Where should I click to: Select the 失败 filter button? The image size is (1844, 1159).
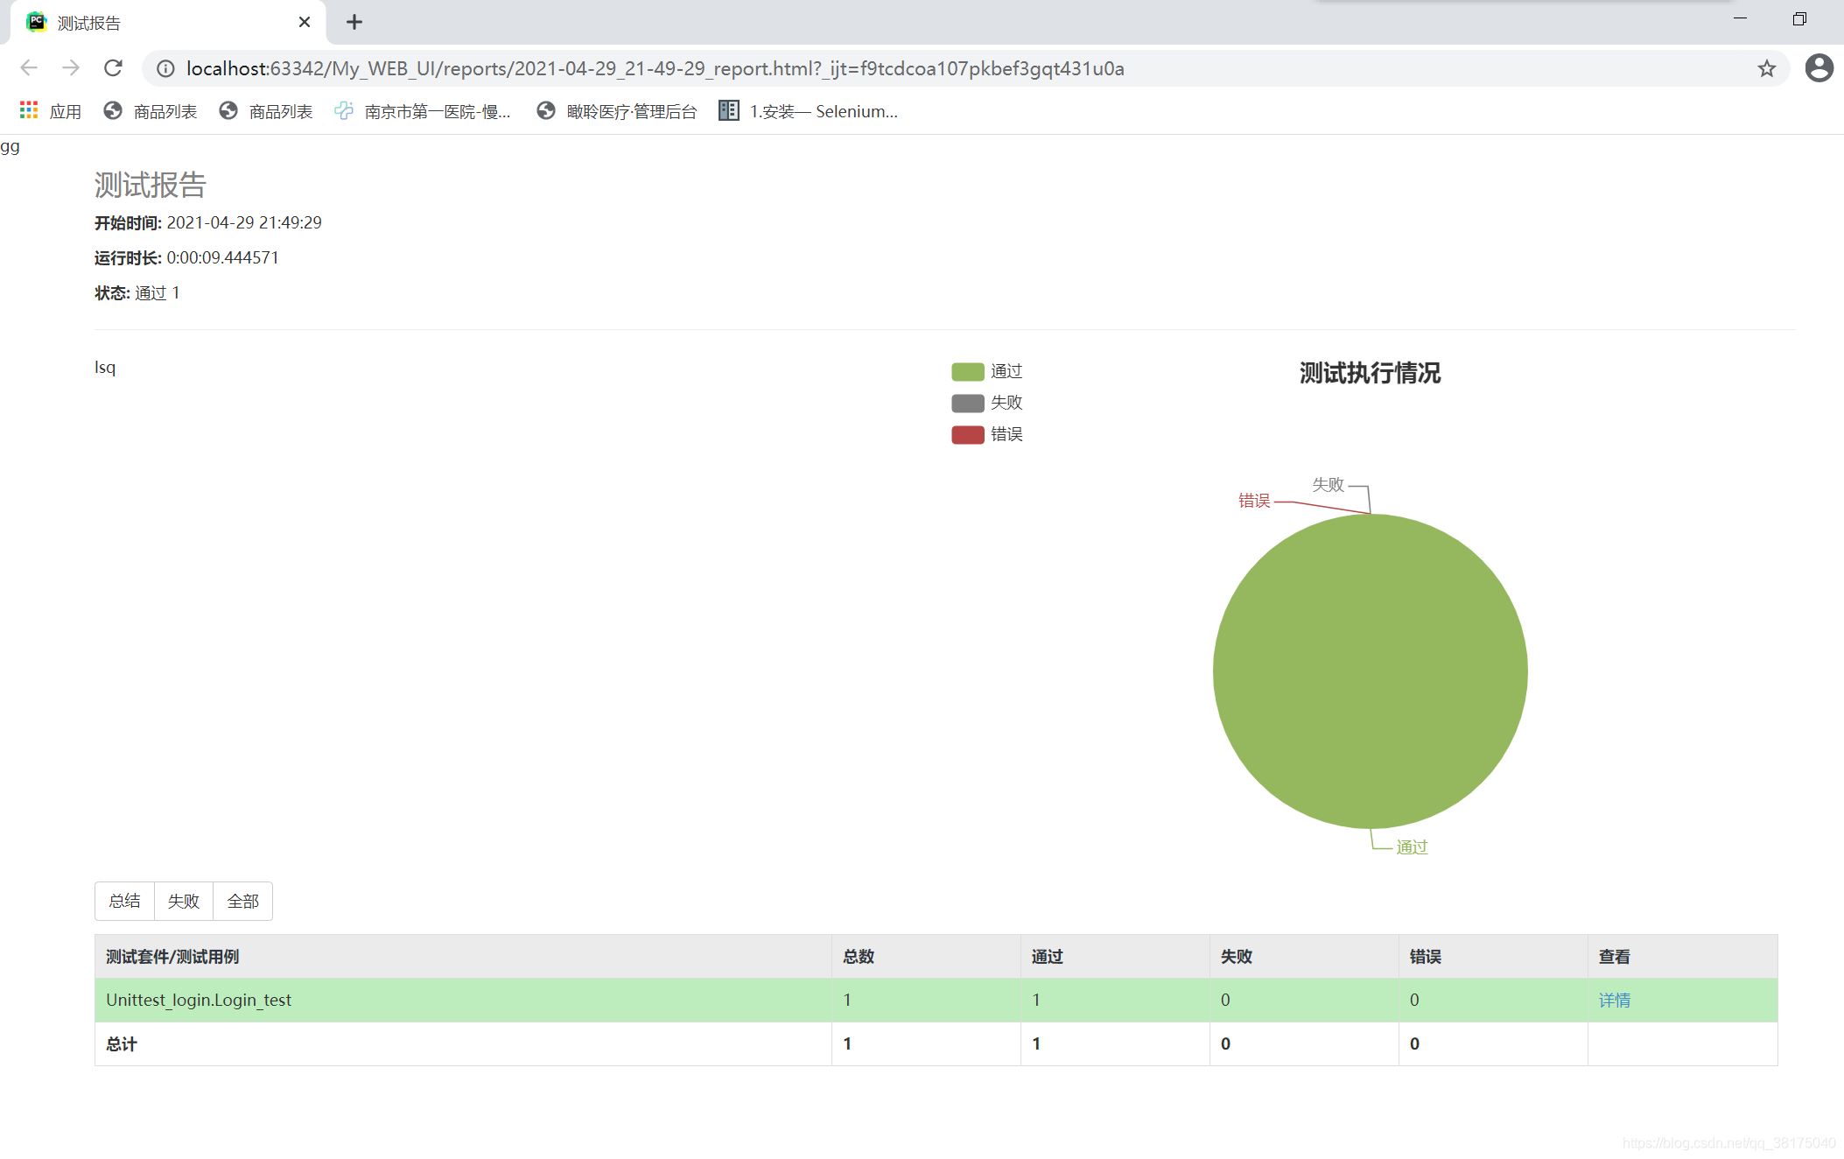[x=184, y=901]
